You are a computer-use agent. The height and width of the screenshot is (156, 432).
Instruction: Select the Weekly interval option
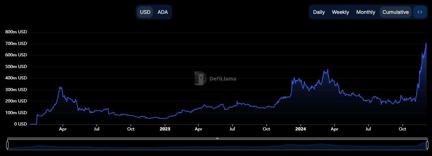pyautogui.click(x=340, y=12)
